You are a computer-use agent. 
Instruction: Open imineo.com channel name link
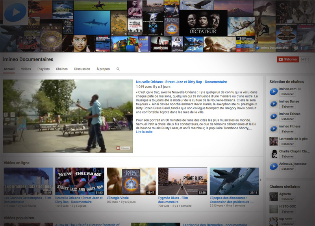point(288,89)
